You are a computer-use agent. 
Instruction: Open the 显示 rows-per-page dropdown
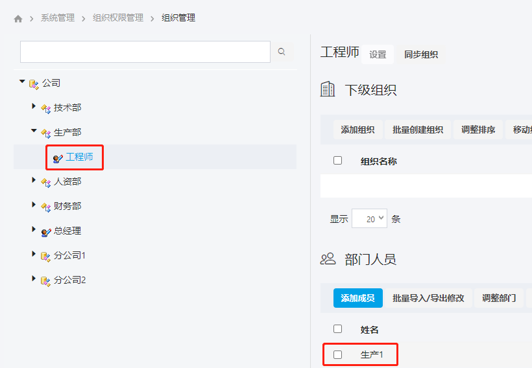[369, 219]
